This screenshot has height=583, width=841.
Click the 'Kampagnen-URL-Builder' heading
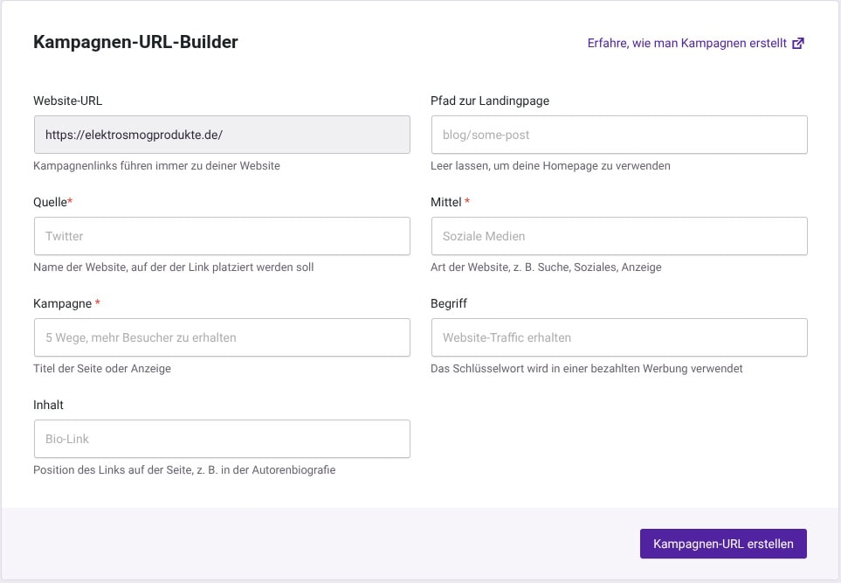(135, 42)
